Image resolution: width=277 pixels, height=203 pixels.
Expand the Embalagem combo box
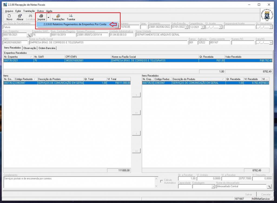pyautogui.click(x=213, y=187)
